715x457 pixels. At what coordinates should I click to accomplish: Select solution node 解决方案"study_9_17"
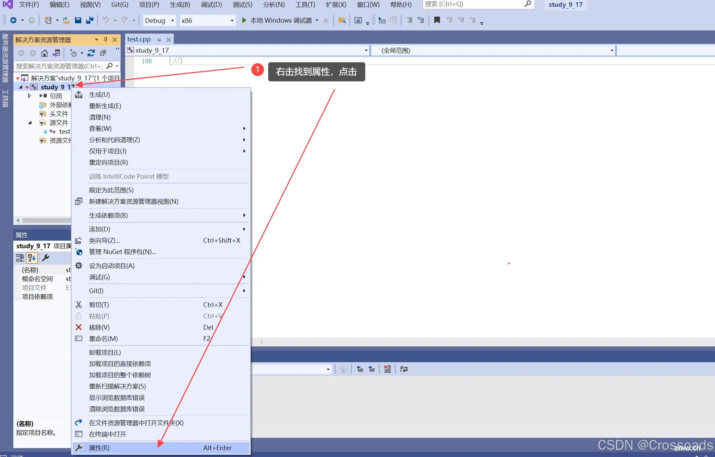click(x=70, y=78)
